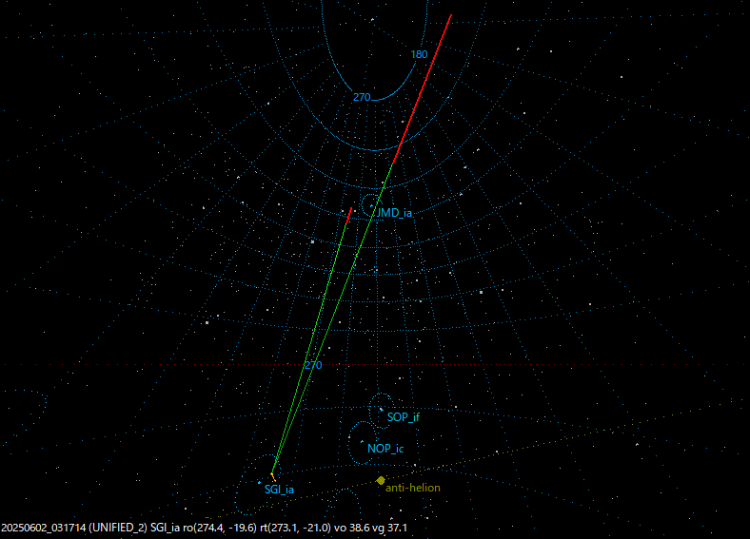Click the anti-helion label
Image resolution: width=750 pixels, height=539 pixels.
coord(413,488)
